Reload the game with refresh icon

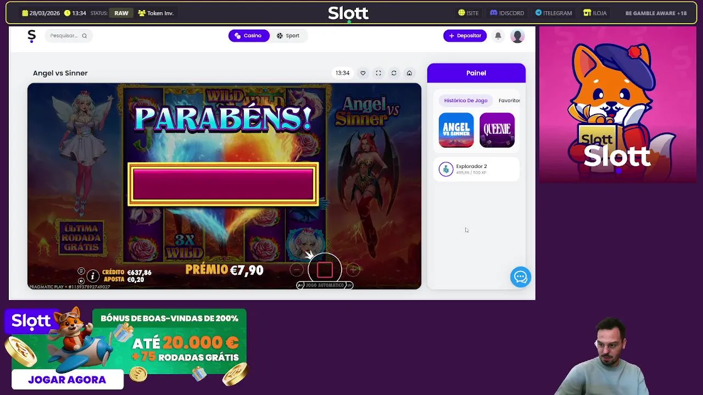[394, 73]
